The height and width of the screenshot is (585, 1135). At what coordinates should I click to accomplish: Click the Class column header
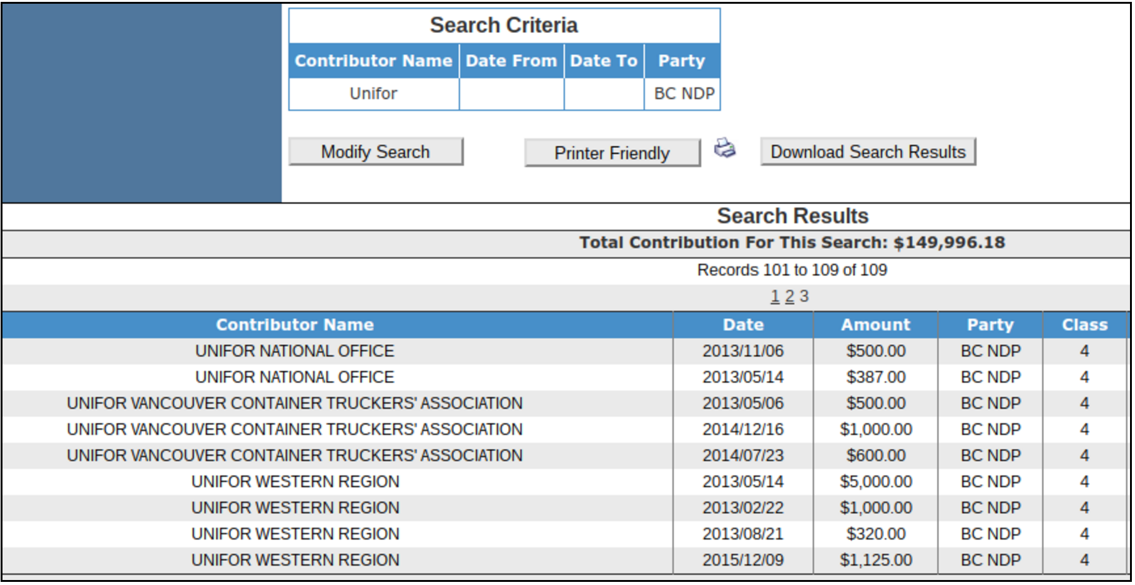coord(1085,325)
